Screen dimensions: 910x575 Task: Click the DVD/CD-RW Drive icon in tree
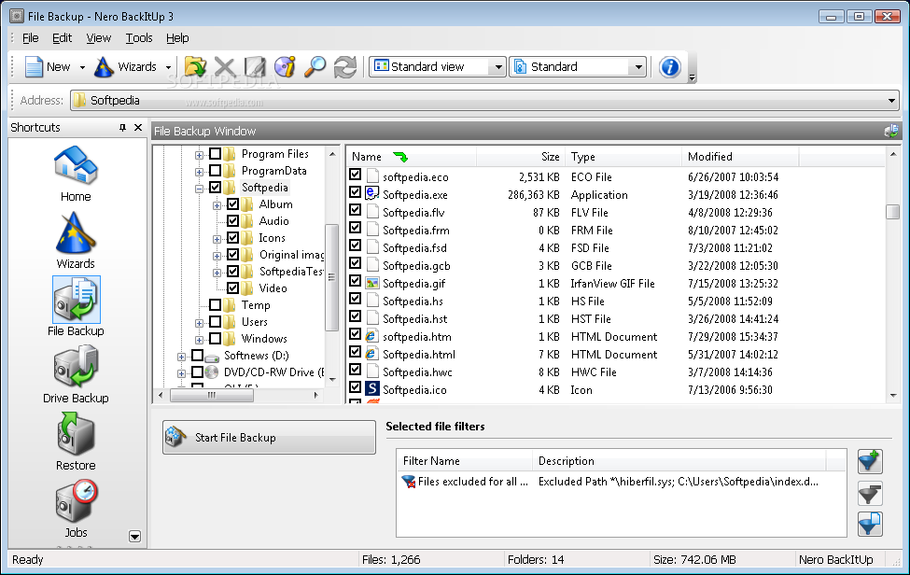[x=212, y=372]
